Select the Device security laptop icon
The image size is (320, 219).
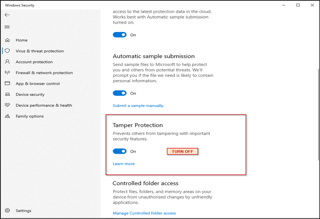(7, 94)
